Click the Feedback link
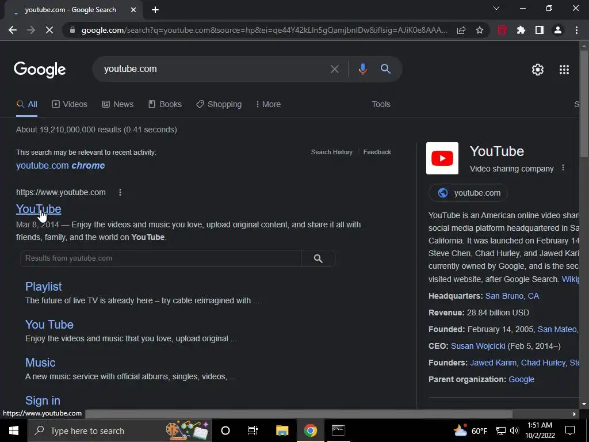 [x=377, y=152]
